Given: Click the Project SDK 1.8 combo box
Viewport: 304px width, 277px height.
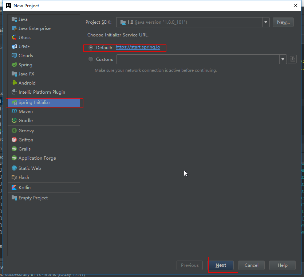Looking at the screenshot, I should coord(193,22).
